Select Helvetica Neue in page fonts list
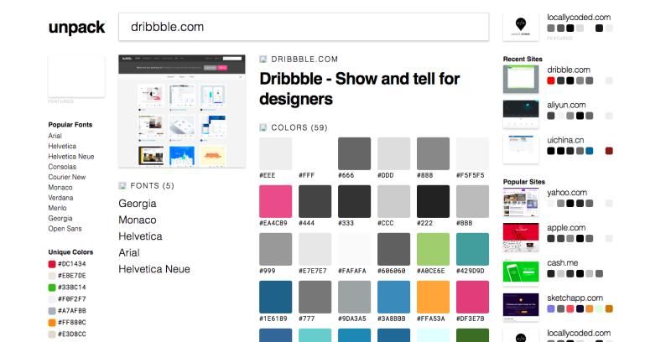 [x=154, y=269]
